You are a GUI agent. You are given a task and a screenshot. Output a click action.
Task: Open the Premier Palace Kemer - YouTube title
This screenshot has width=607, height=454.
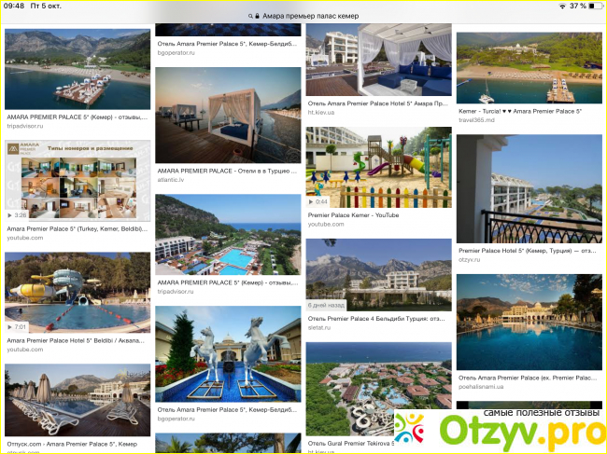pos(353,215)
